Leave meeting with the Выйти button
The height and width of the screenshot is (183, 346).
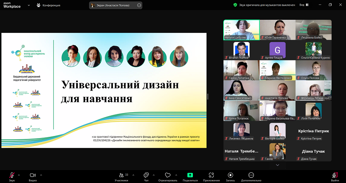click(x=335, y=177)
